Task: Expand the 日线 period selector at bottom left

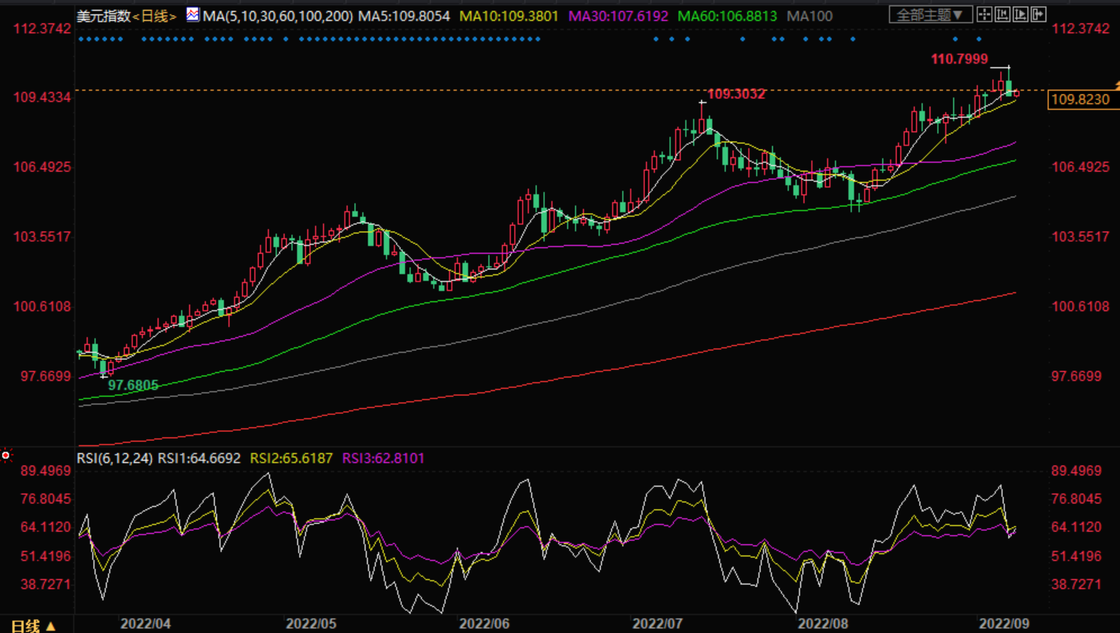Action: pyautogui.click(x=34, y=625)
